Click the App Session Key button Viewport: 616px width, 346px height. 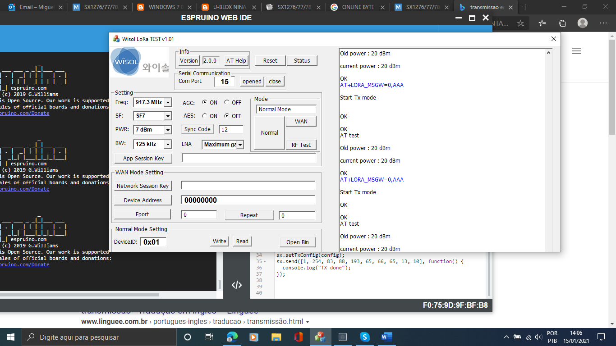[x=143, y=159]
